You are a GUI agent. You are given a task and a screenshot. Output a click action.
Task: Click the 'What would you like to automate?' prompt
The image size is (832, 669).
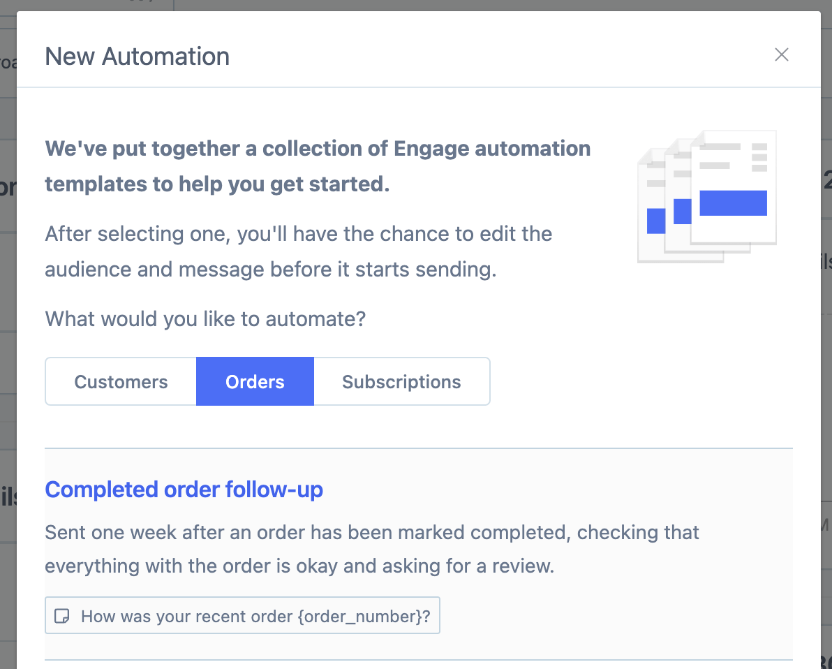point(205,319)
